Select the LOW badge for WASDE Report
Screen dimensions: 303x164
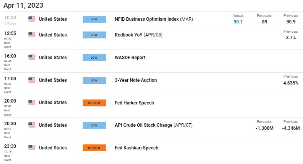tap(94, 58)
